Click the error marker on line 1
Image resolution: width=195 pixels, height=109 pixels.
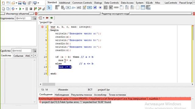42,27
